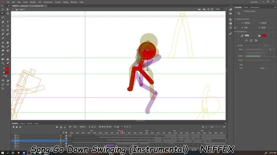Viewport: 277px width, 155px height.
Task: Open the Modify menu
Action: point(33,2)
